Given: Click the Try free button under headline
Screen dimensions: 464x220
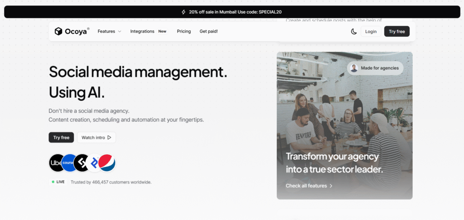Looking at the screenshot, I should pos(61,138).
